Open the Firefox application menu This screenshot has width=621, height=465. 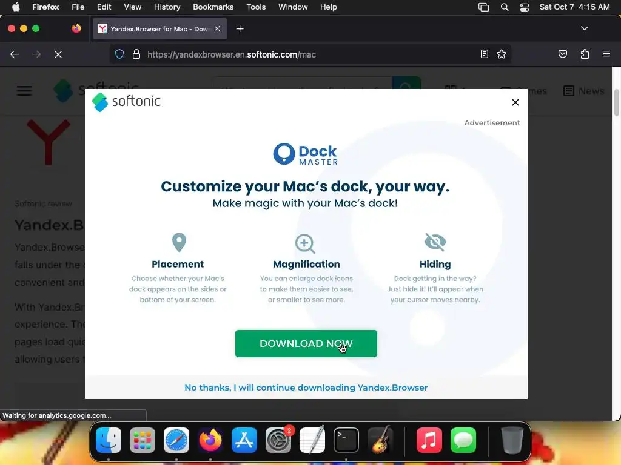point(606,54)
